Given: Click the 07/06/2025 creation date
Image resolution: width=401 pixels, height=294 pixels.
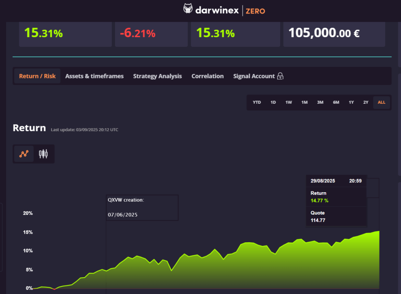Looking at the screenshot, I should tap(123, 215).
